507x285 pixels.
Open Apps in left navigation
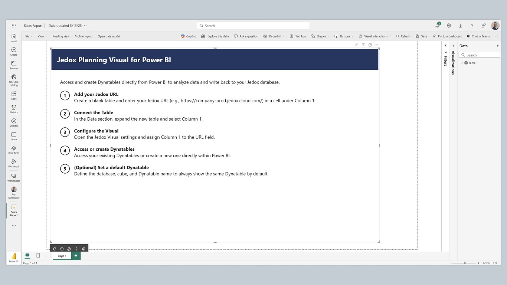[x=14, y=96]
